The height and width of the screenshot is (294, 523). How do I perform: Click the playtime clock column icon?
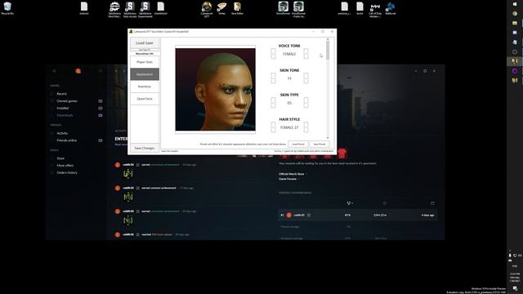(x=385, y=203)
